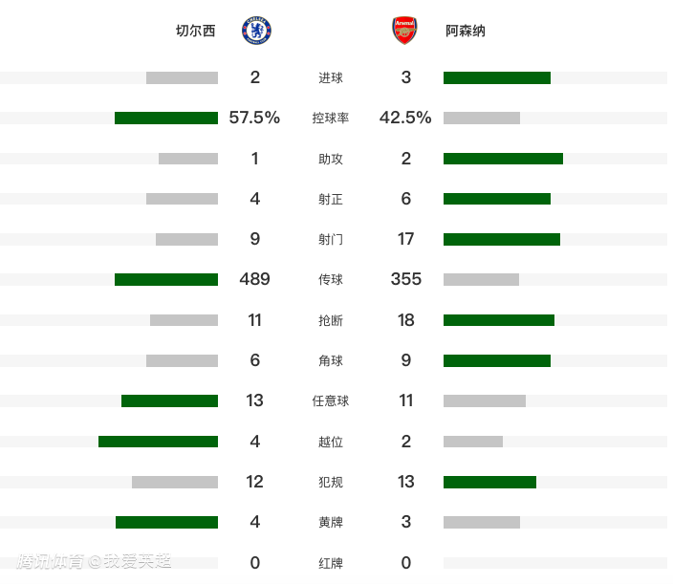This screenshot has width=673, height=584.
Task: Click Chelsea's green free kicks bar
Action: (x=169, y=400)
